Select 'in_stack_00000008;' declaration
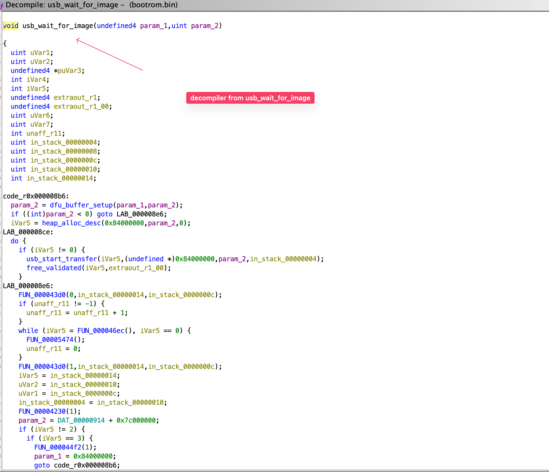The height and width of the screenshot is (472, 549). click(65, 151)
